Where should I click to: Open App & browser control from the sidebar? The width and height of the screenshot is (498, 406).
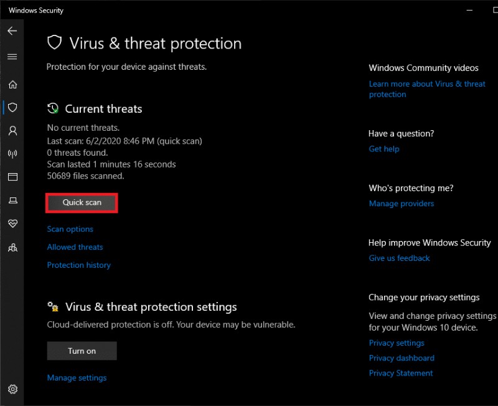12,177
